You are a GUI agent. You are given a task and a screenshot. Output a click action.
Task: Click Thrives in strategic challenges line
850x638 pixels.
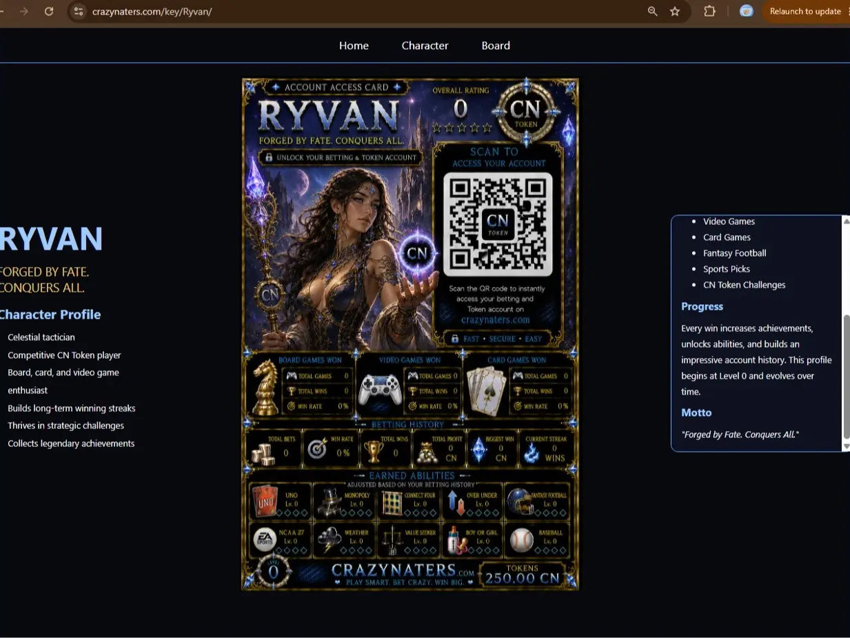click(66, 426)
